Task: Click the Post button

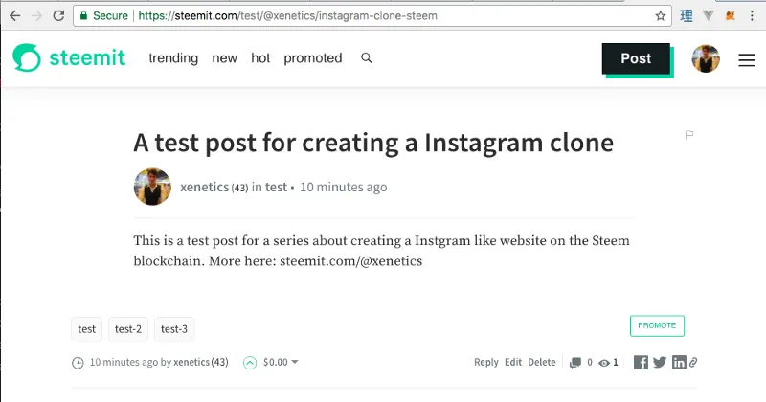Action: click(636, 58)
